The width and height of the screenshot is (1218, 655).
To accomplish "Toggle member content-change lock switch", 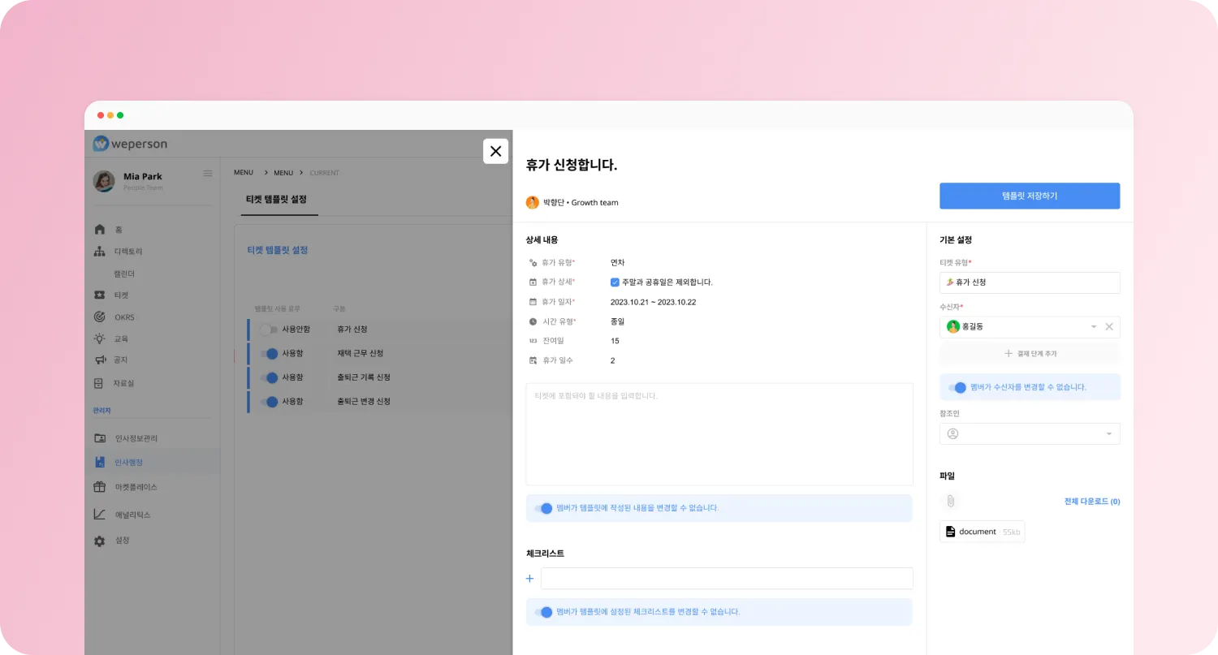I will (543, 508).
